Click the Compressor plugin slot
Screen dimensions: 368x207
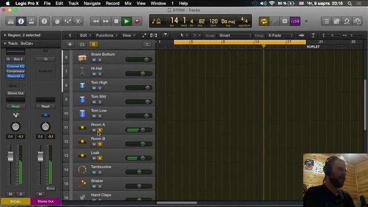coord(16,71)
